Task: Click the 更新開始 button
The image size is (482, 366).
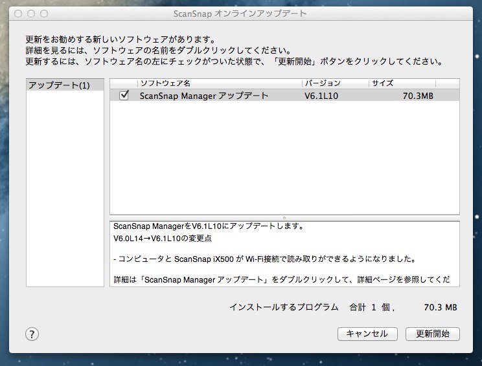Action: [433, 334]
